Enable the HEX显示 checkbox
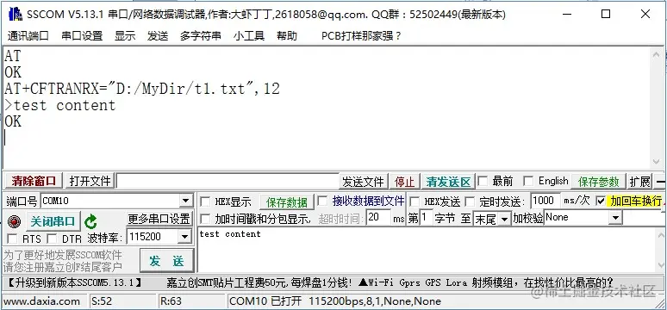Screen dimensions: 667x310 205,201
